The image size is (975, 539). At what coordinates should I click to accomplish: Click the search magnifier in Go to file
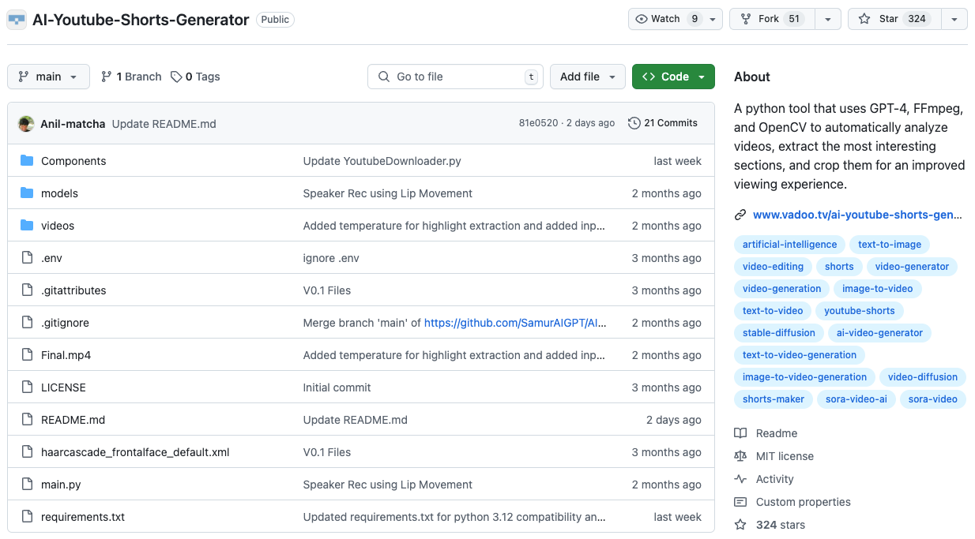tap(384, 77)
